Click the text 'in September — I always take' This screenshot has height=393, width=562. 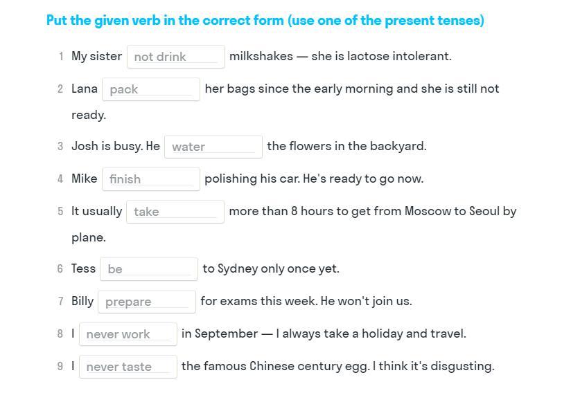point(262,333)
